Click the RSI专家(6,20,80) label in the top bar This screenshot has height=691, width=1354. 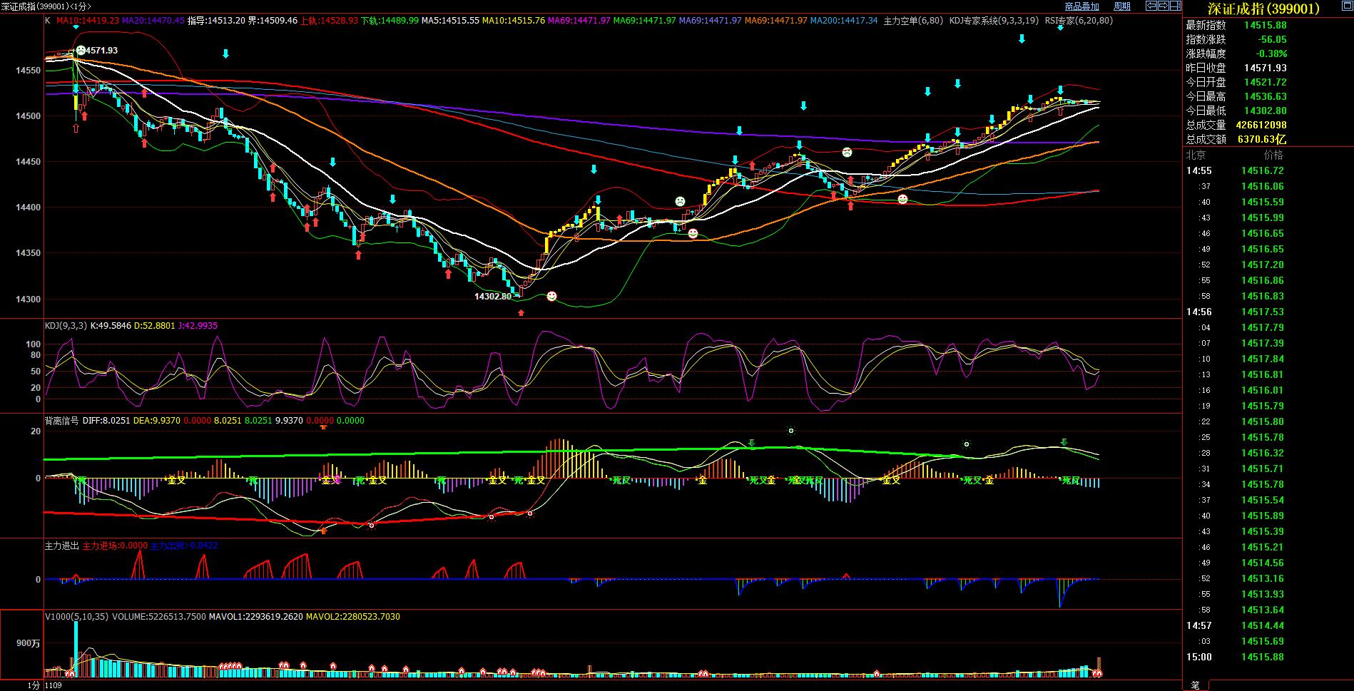click(1079, 21)
